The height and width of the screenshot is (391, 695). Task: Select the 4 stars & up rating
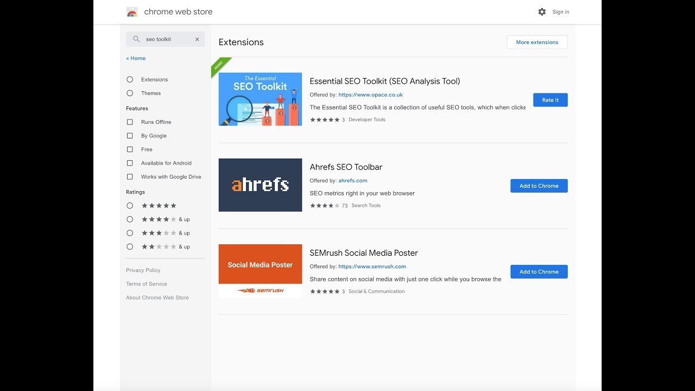[130, 219]
